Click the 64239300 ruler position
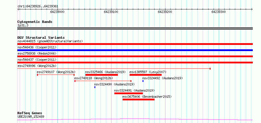 [219, 12]
